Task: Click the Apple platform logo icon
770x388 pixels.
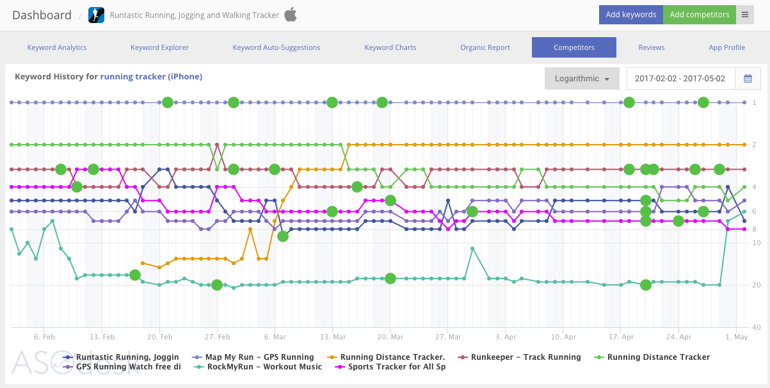Action: 291,15
